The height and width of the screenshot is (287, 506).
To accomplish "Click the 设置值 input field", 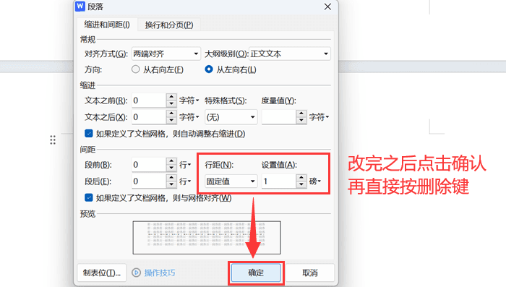I will 279,181.
